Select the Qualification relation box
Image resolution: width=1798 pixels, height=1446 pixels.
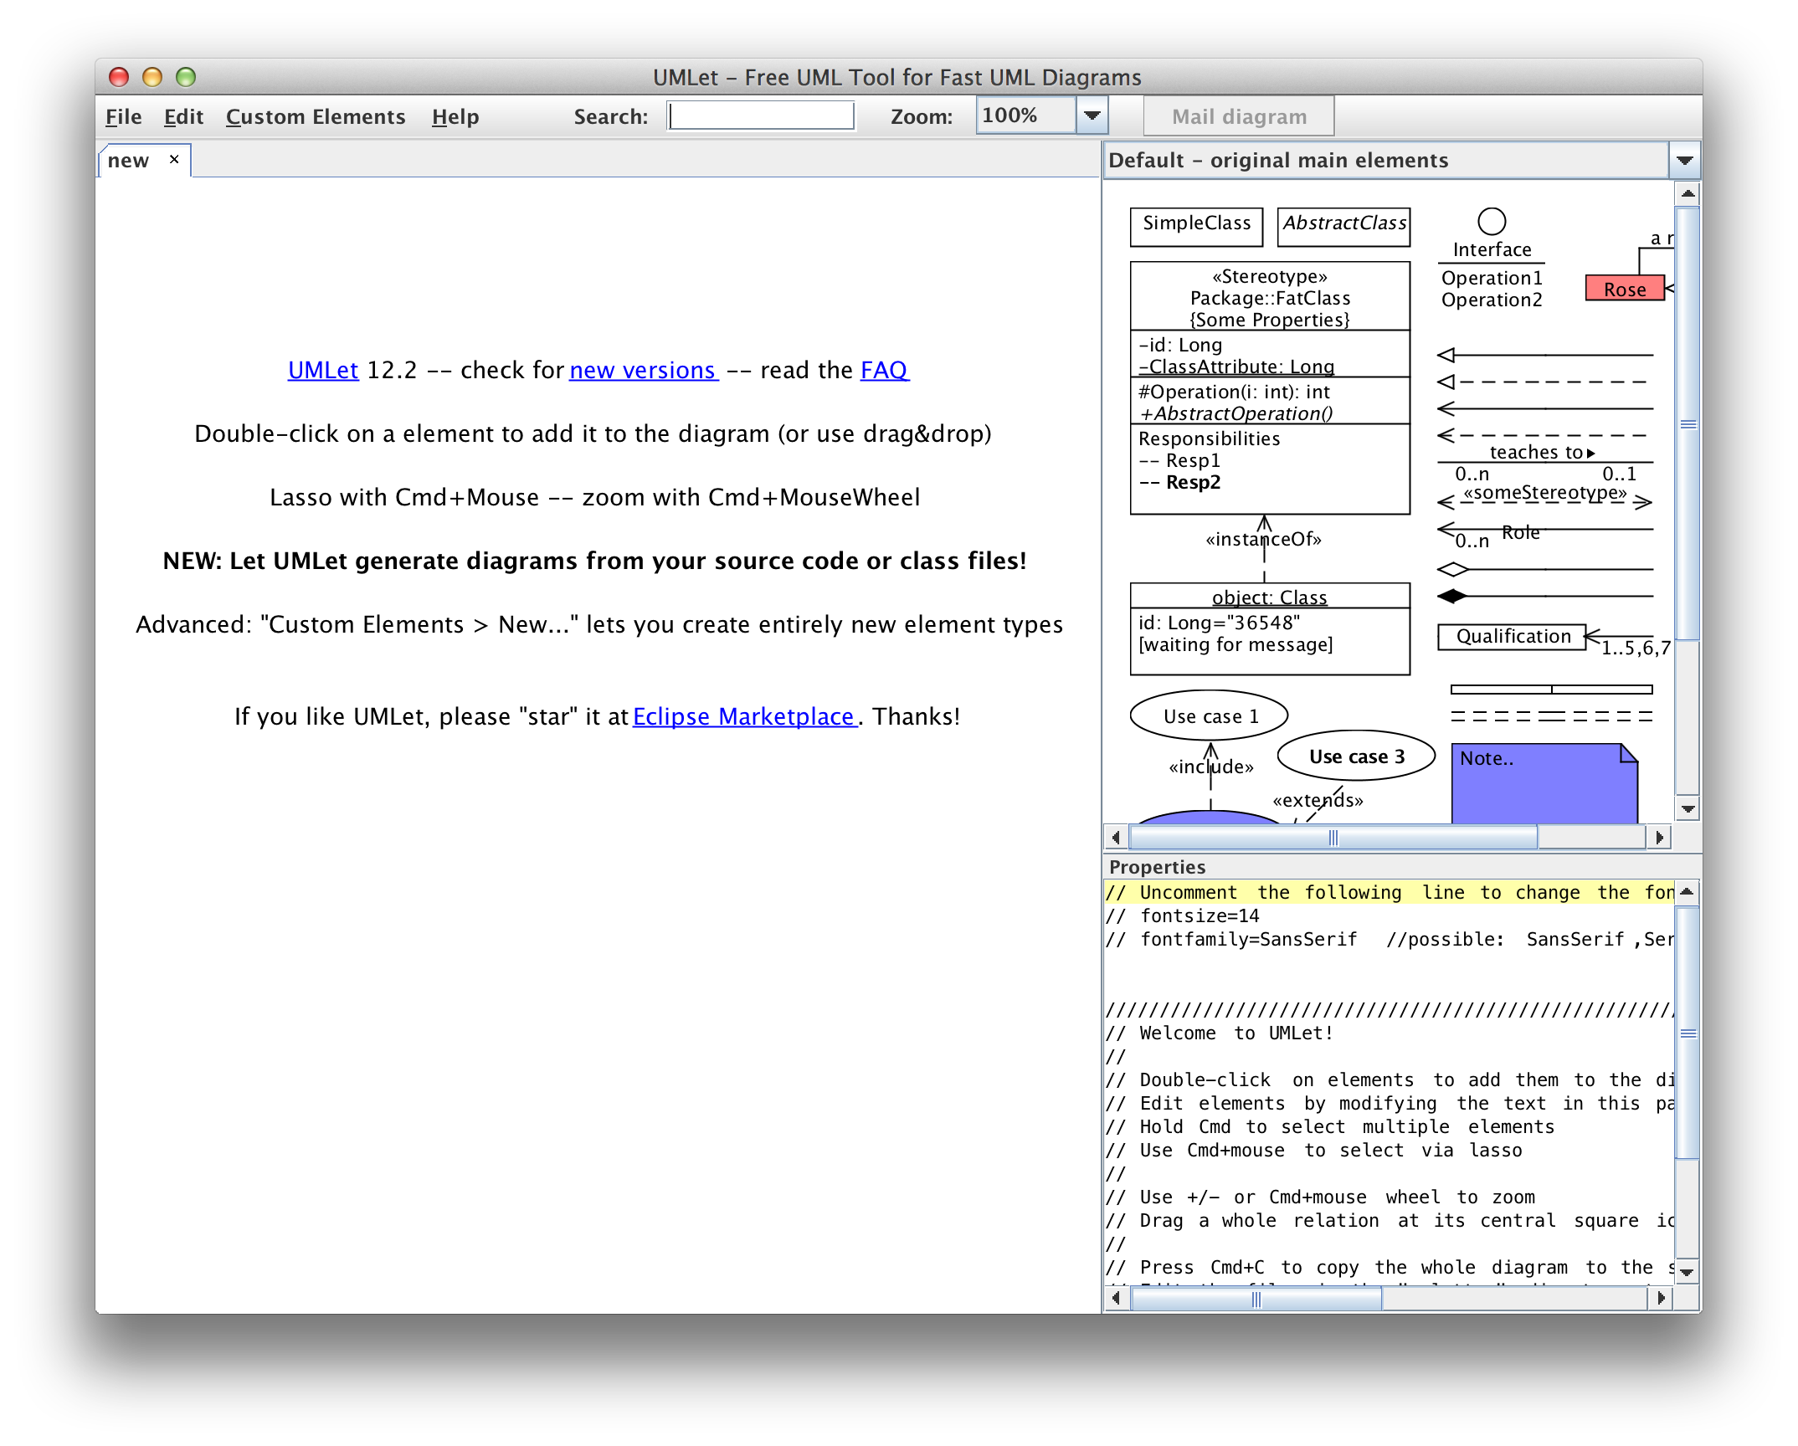click(x=1512, y=637)
